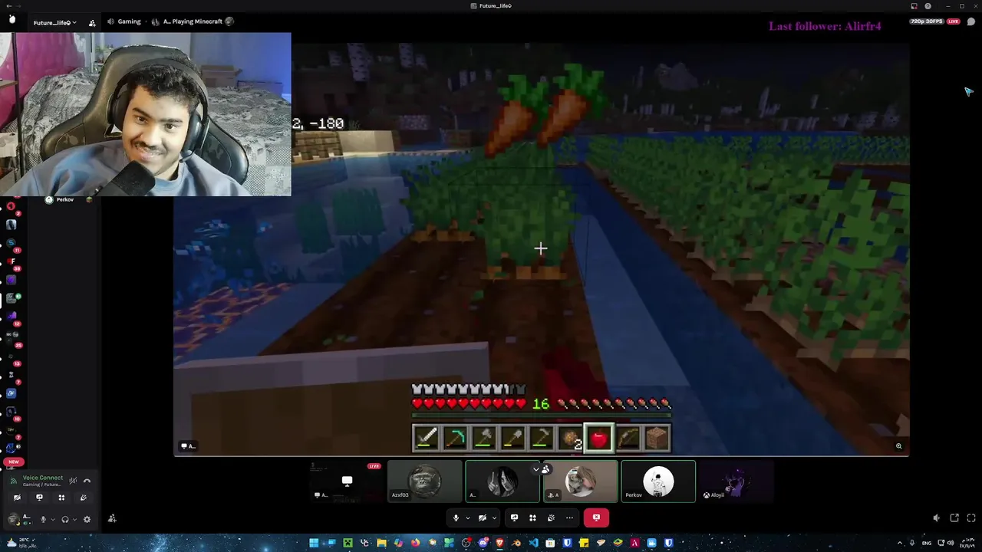Disconnect from voice with the hang-up icon
The width and height of the screenshot is (982, 552).
(x=87, y=481)
